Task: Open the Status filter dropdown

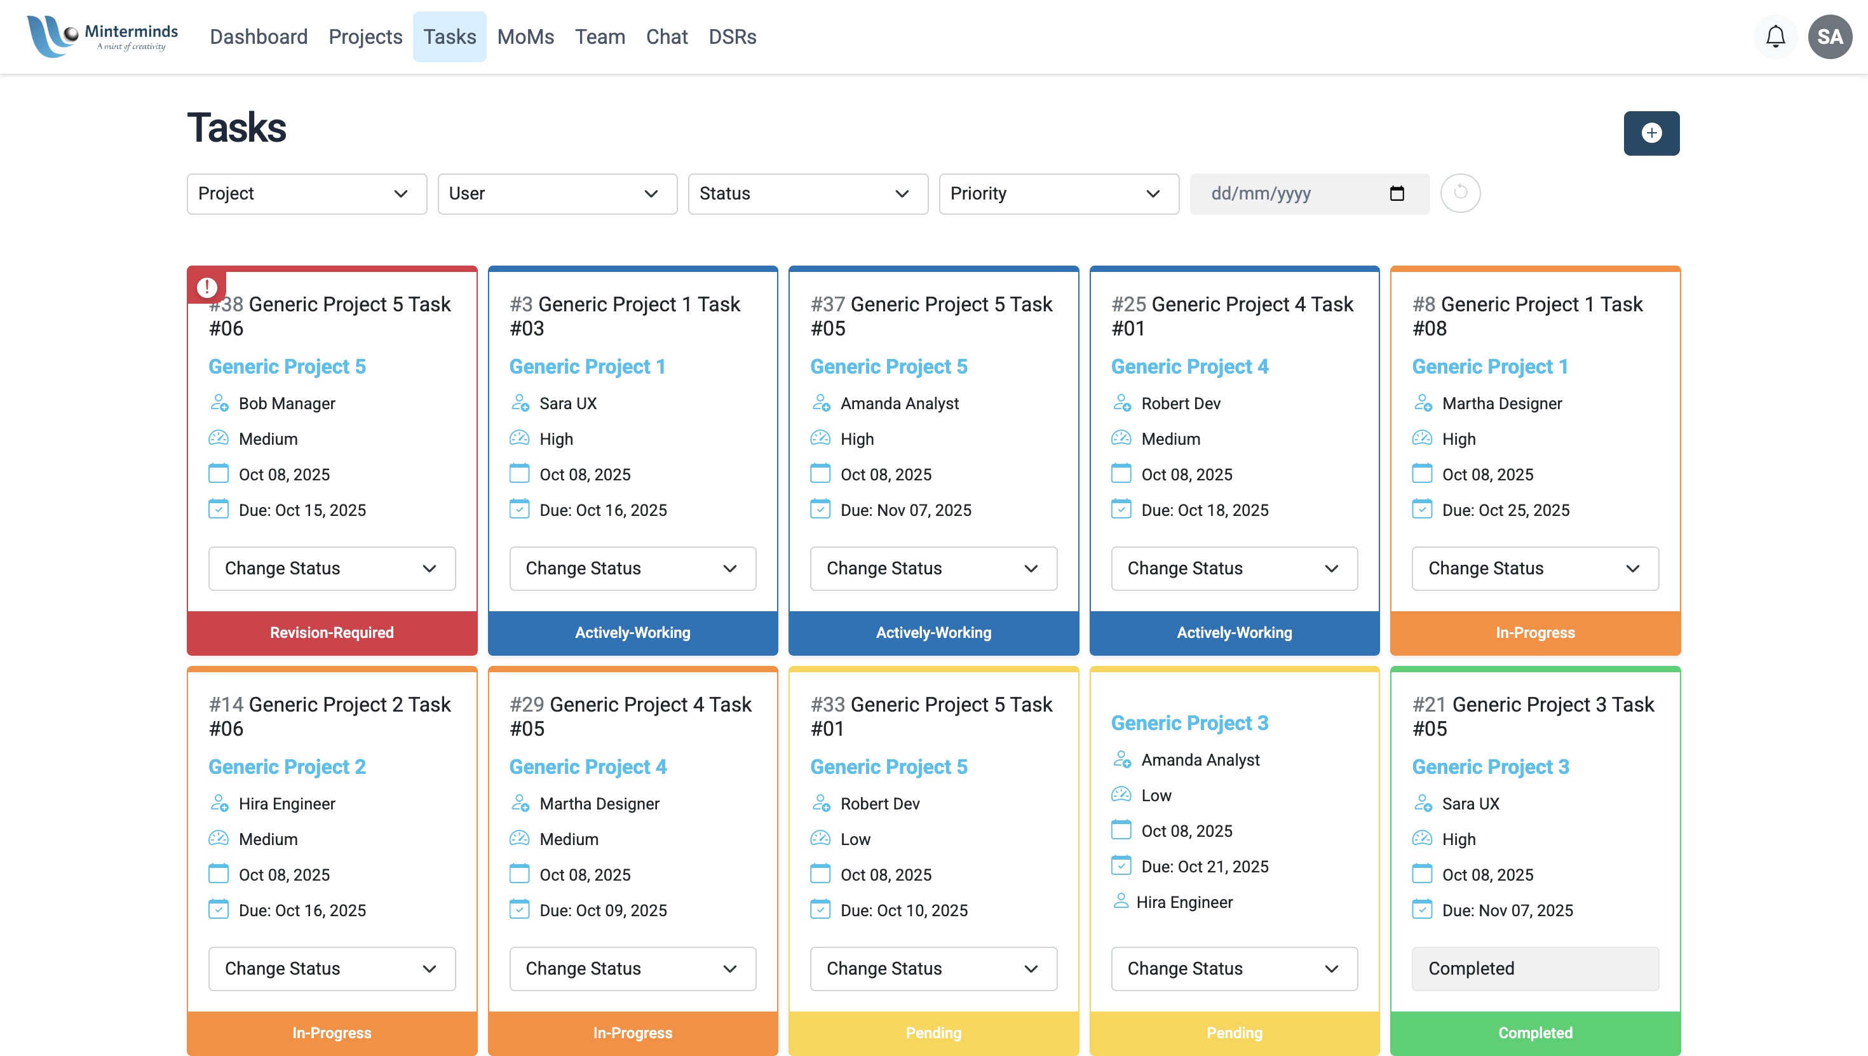Action: coord(808,194)
